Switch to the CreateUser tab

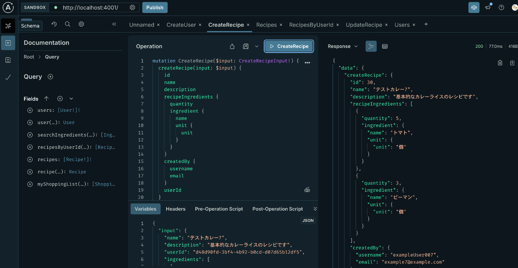click(181, 25)
